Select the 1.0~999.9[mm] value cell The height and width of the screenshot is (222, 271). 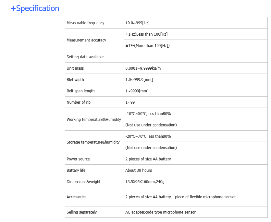point(139,80)
